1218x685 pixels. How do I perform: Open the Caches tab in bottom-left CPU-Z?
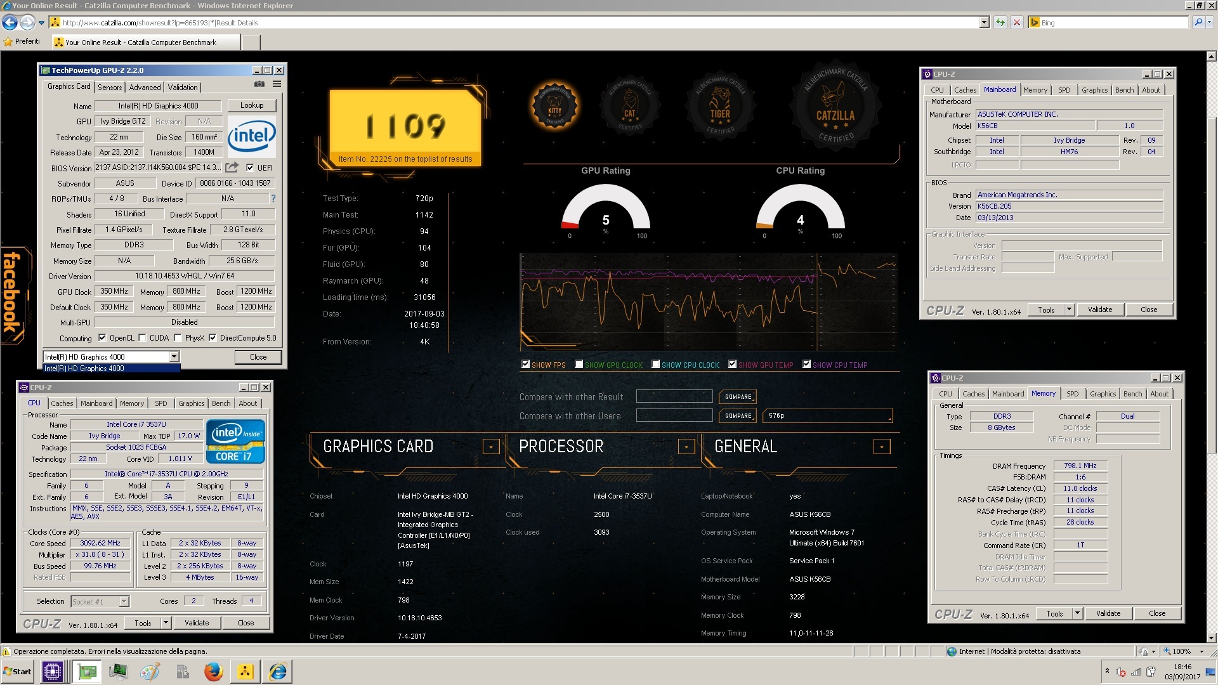62,403
